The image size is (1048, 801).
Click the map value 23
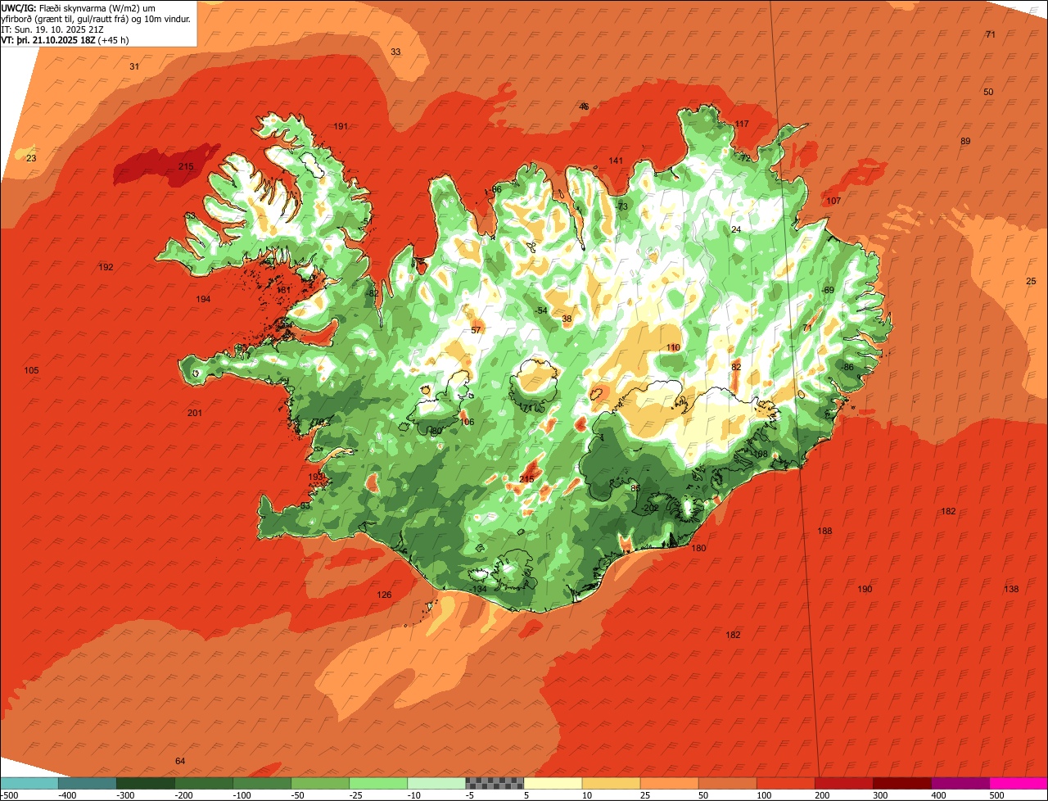pyautogui.click(x=31, y=158)
